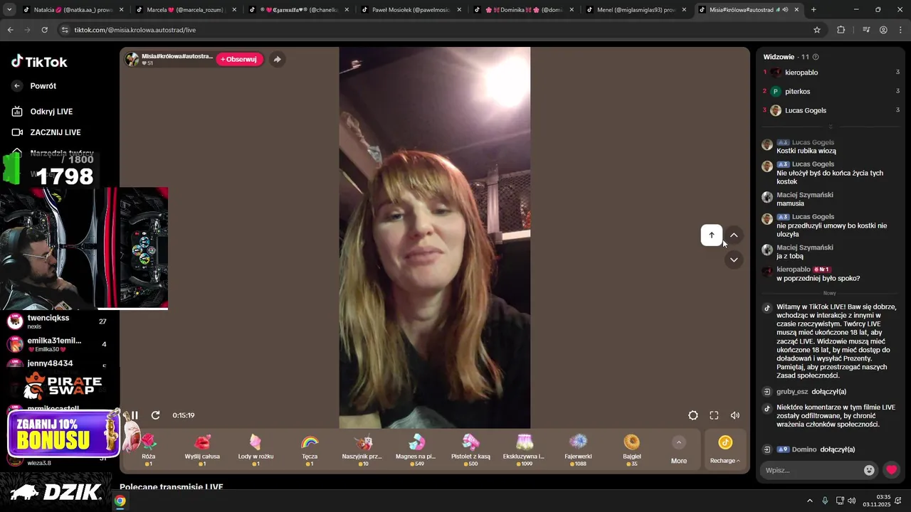Send the Magnes gift
The width and height of the screenshot is (911, 512).
point(417,449)
